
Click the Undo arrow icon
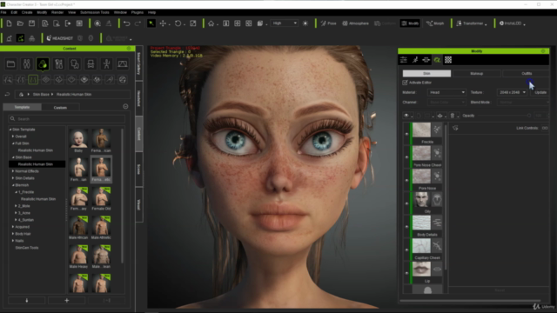(126, 23)
